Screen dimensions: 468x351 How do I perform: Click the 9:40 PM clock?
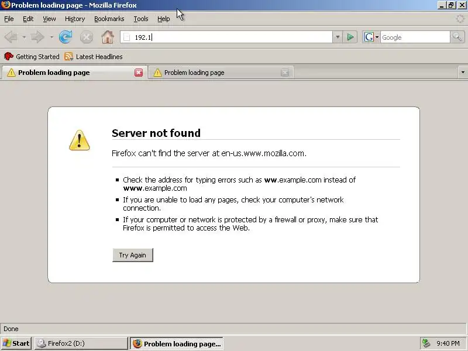(448, 343)
